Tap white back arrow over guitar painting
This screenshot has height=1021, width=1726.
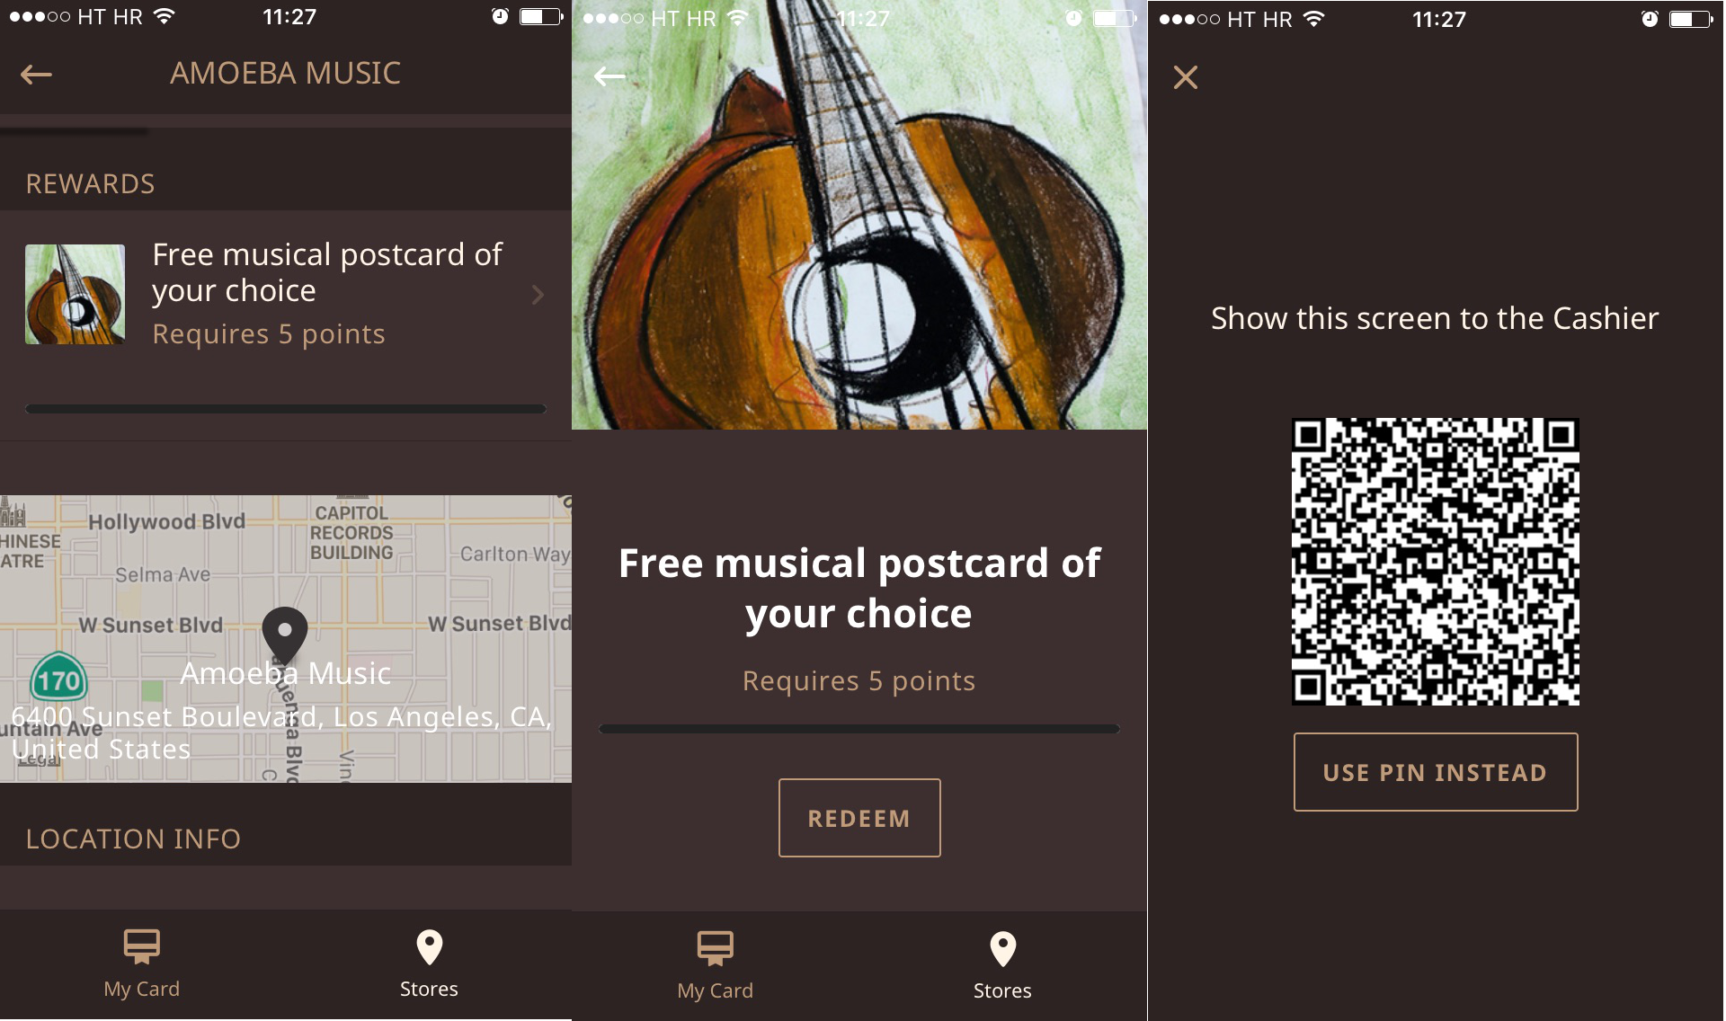tap(609, 76)
